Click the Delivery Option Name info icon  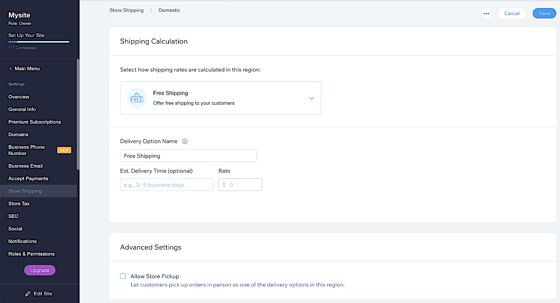185,141
